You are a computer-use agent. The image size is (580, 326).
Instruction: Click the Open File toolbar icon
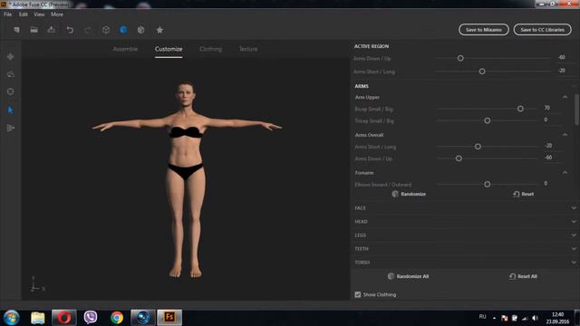[34, 30]
